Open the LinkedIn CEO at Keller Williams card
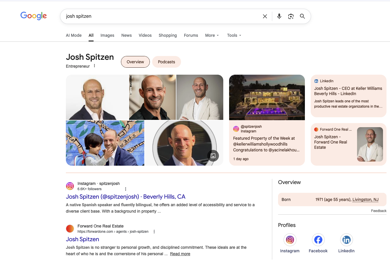 pyautogui.click(x=349, y=96)
